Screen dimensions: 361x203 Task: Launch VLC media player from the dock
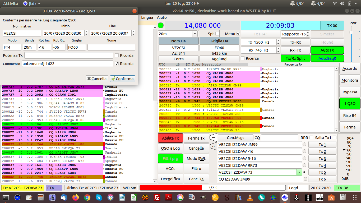250,197
